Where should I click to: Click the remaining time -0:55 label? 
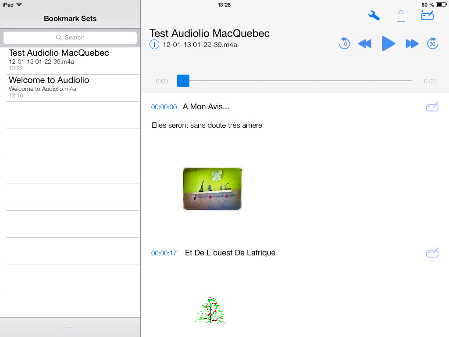[429, 81]
